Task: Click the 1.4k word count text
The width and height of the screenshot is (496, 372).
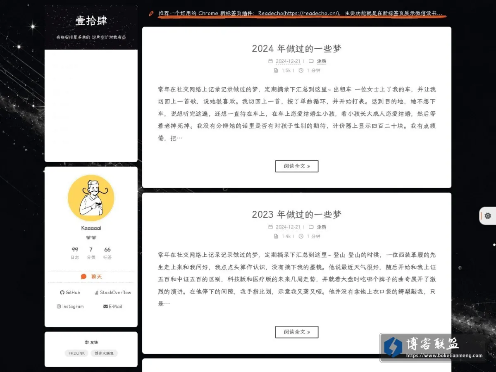Action: click(x=286, y=236)
